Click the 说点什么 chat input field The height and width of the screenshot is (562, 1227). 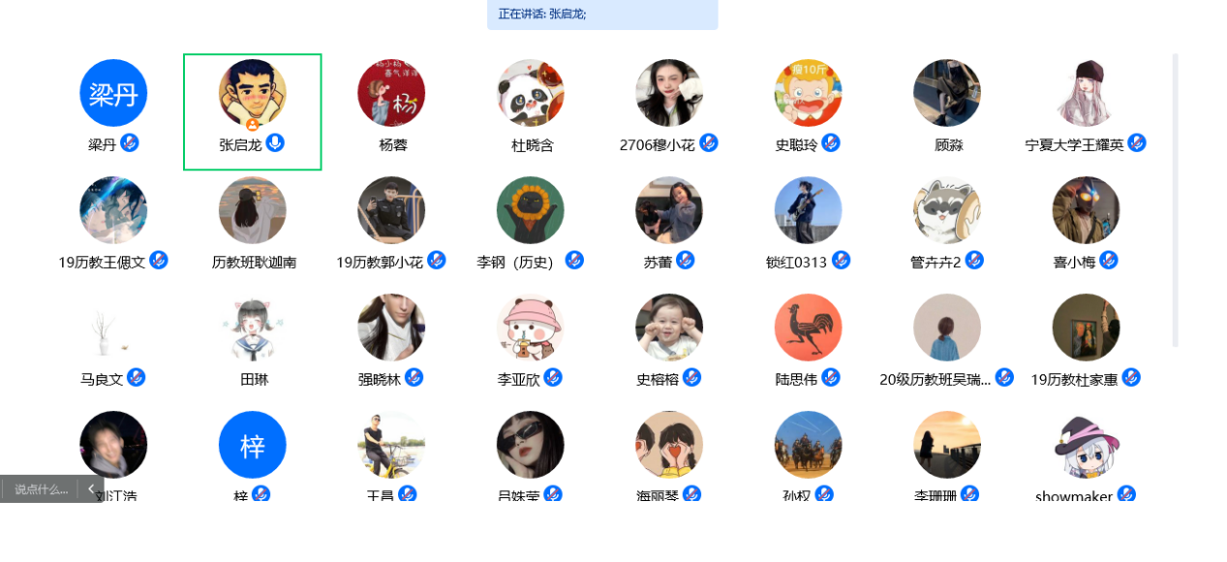point(40,488)
